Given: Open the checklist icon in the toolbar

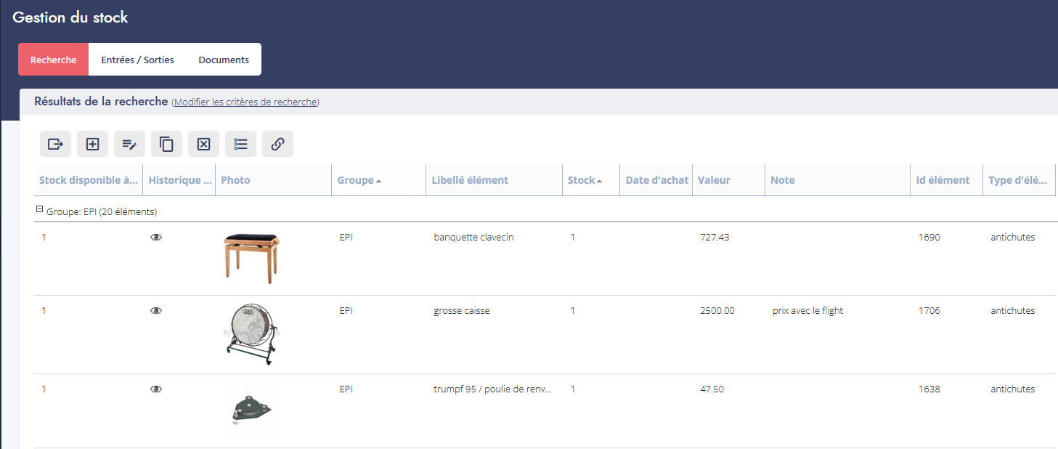Looking at the screenshot, I should tap(240, 144).
